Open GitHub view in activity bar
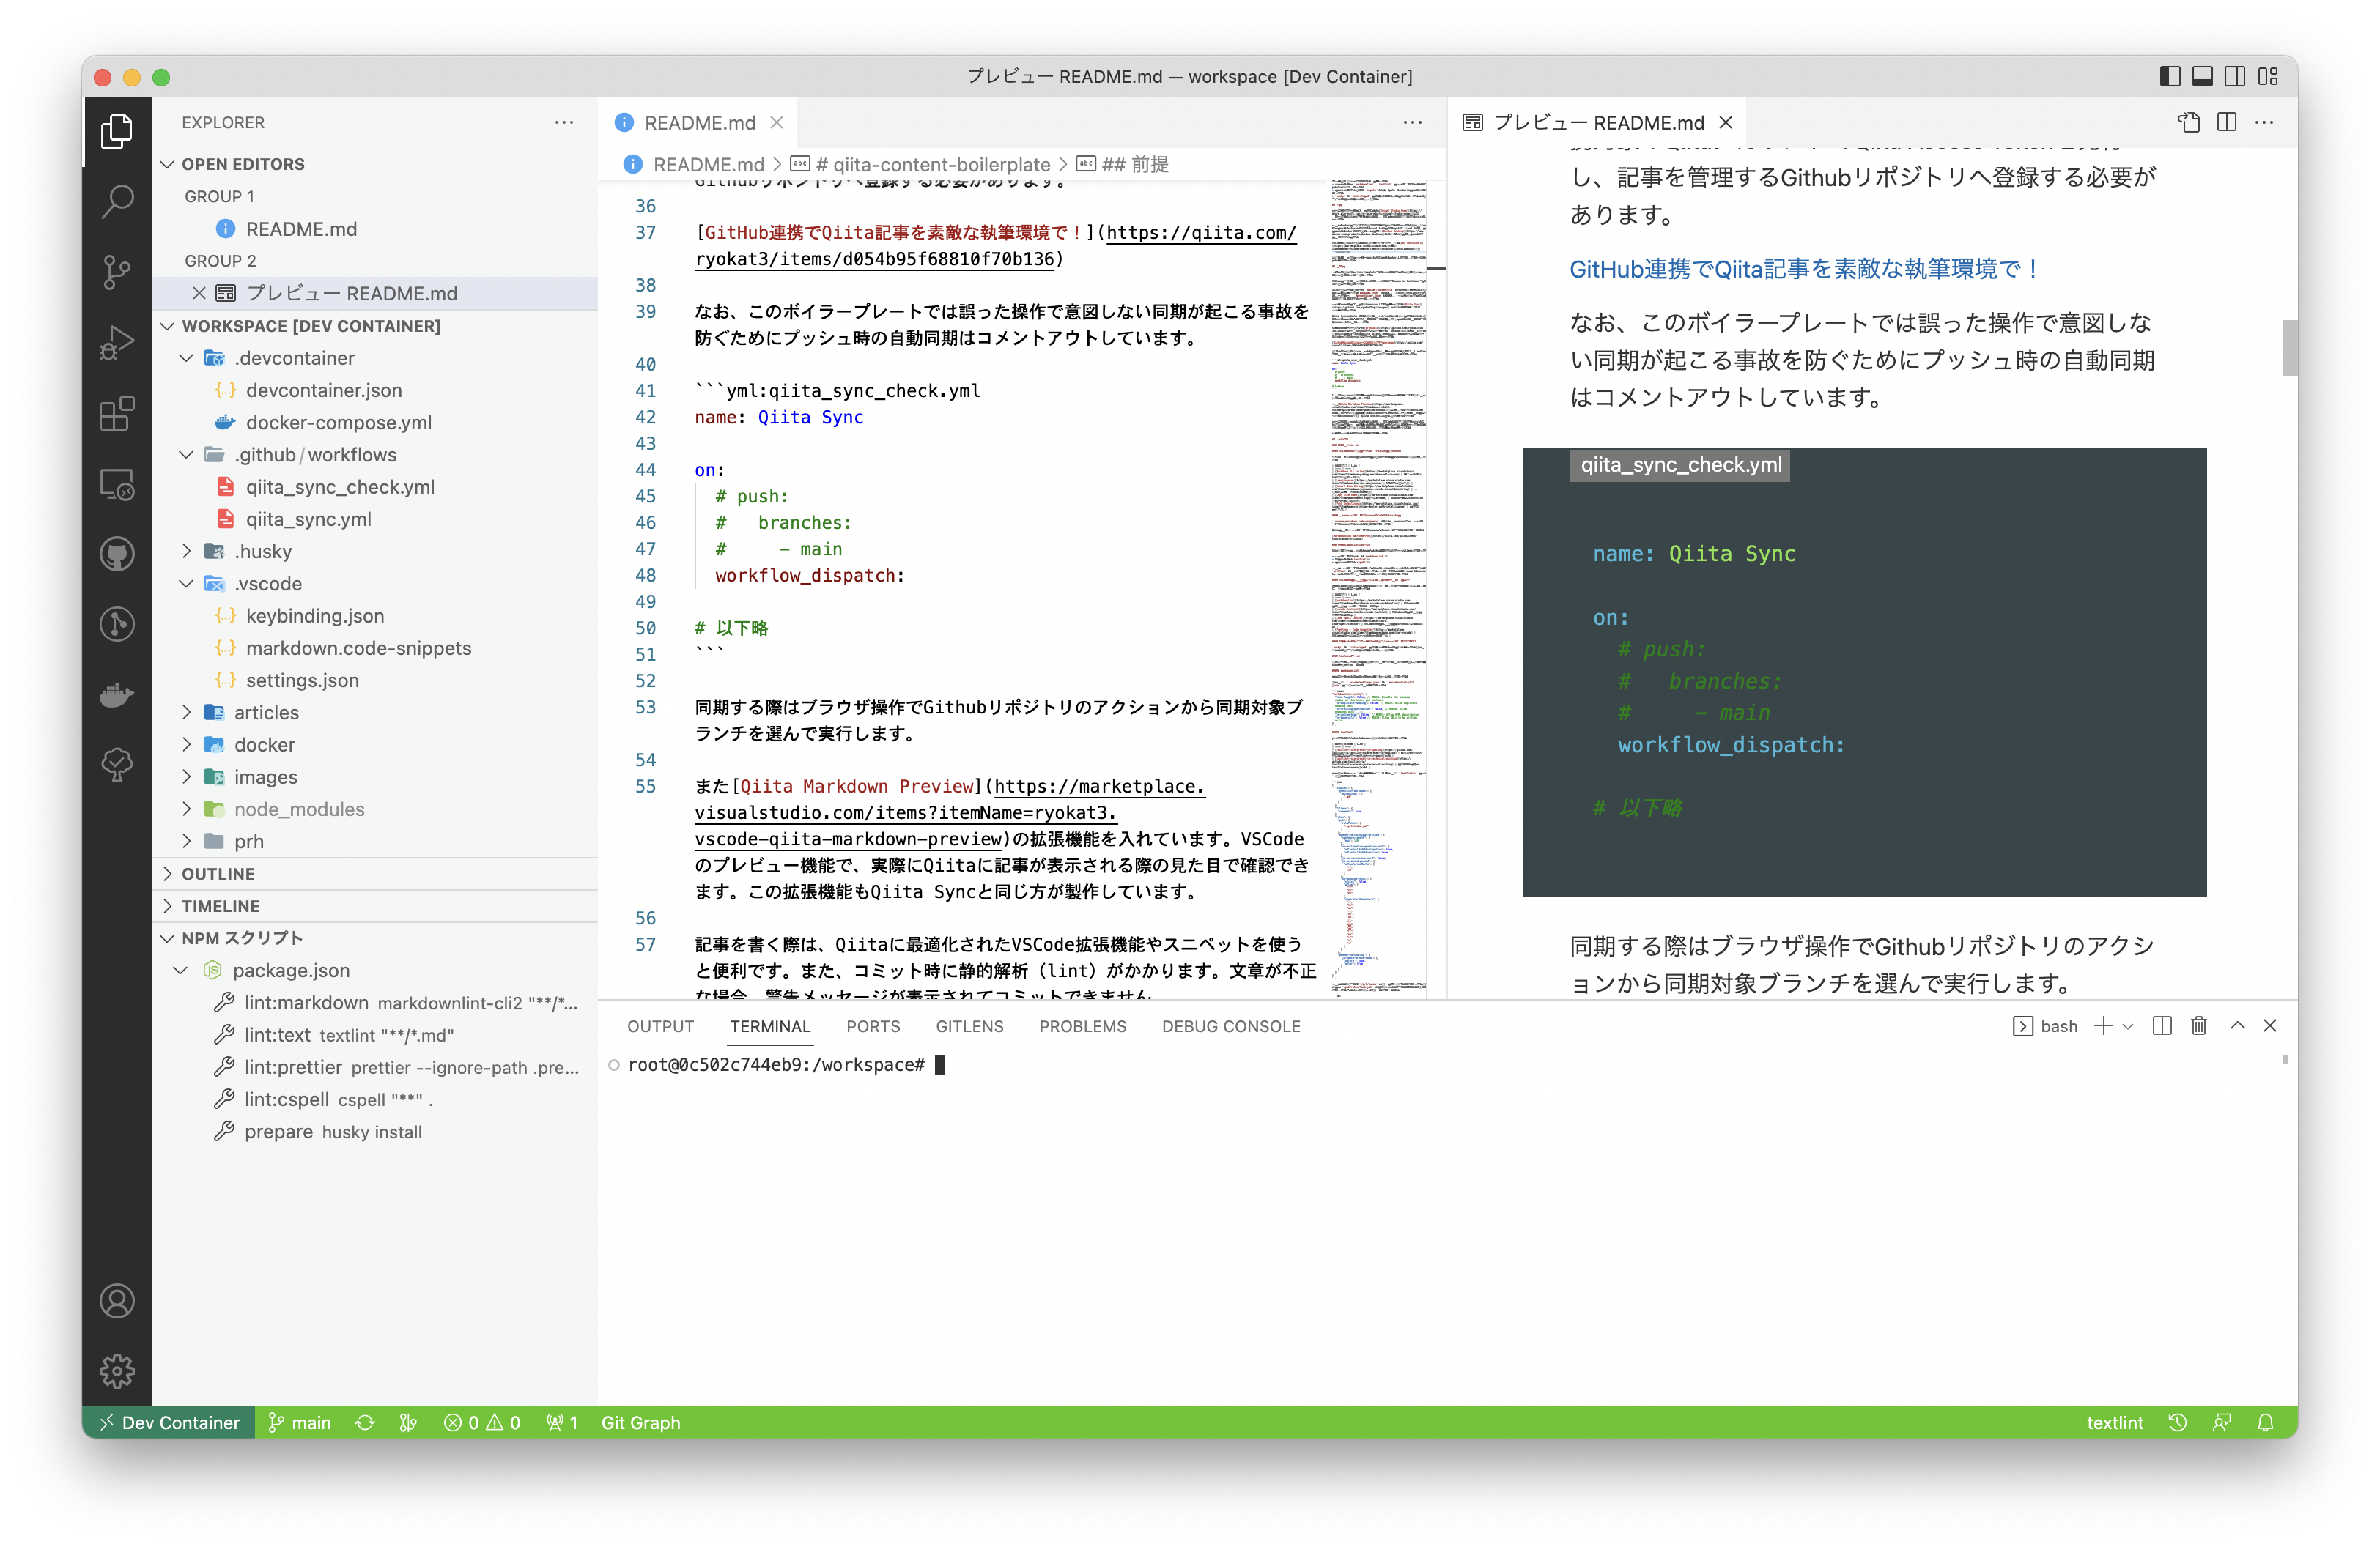 point(117,554)
